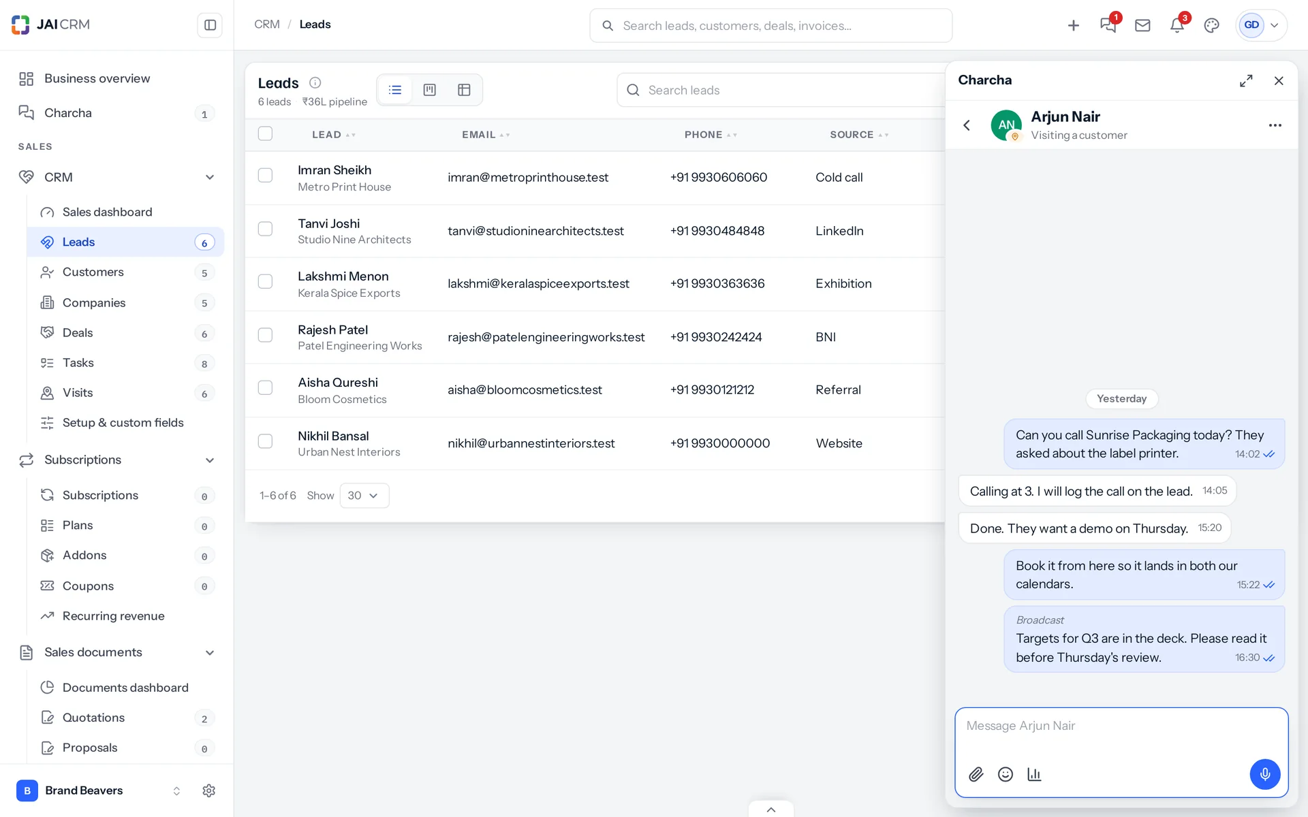Collapse the Subscriptions sidebar group

tap(210, 460)
